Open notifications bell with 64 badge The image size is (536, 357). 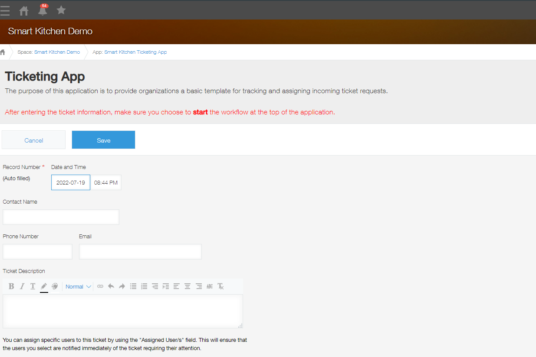click(x=43, y=10)
